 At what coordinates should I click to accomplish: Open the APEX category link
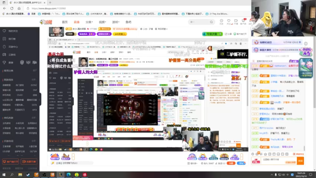[x=34, y=110]
